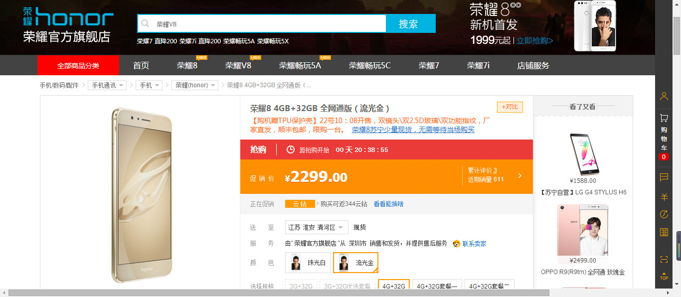Expand 手机通讯 breadcrumb dropdown
This screenshot has width=681, height=297.
pyautogui.click(x=107, y=85)
